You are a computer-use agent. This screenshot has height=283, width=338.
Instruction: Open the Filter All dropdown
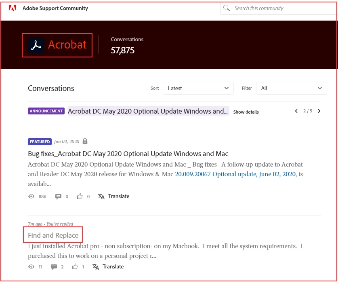[x=291, y=88]
